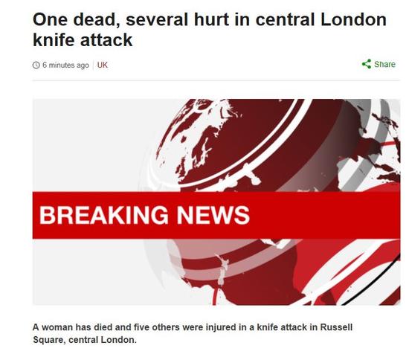Click the vertical separator before UK
Screen dimensions: 409x360
point(93,65)
